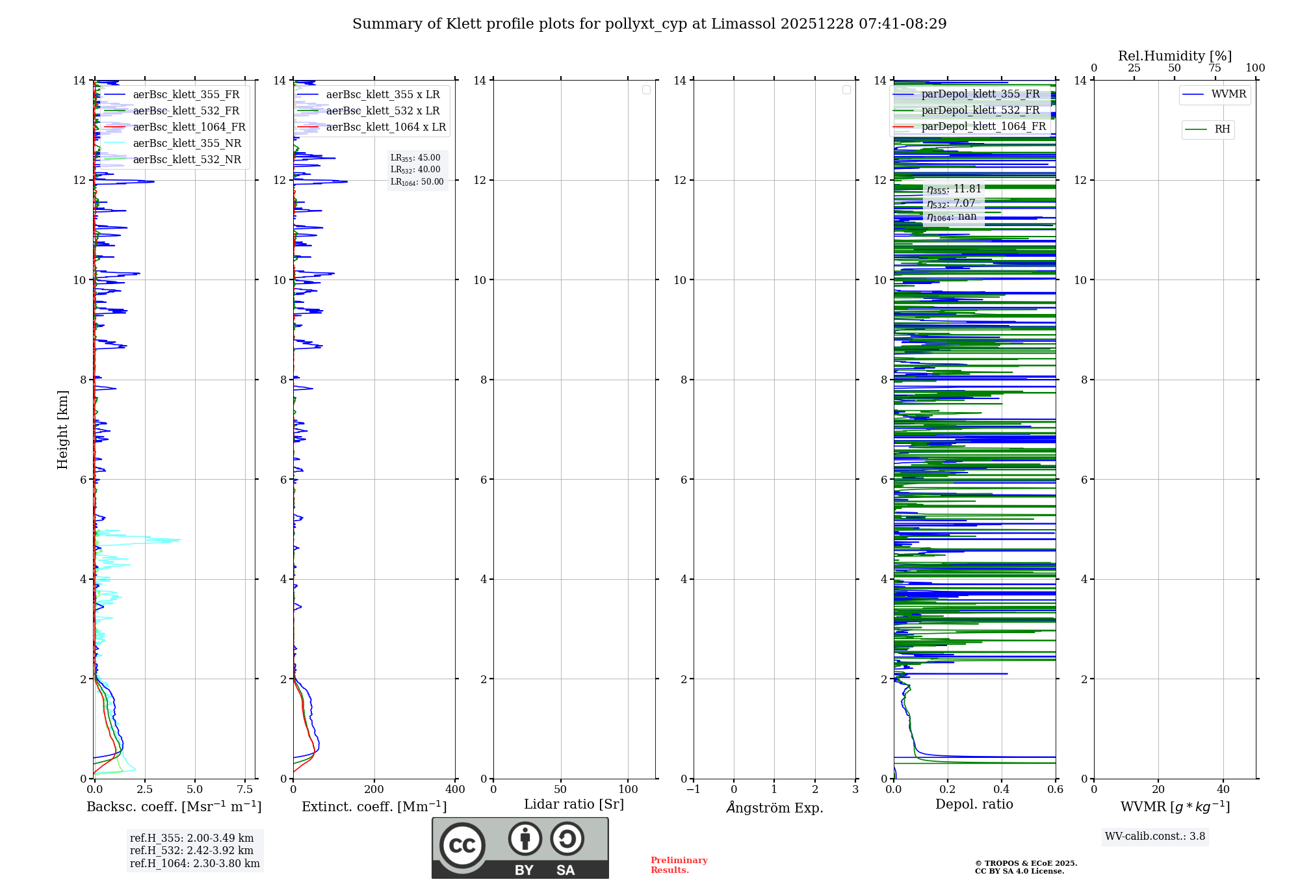This screenshot has height=884, width=1300.
Task: Click the Creative Commons CC logo icon
Action: coord(462,845)
